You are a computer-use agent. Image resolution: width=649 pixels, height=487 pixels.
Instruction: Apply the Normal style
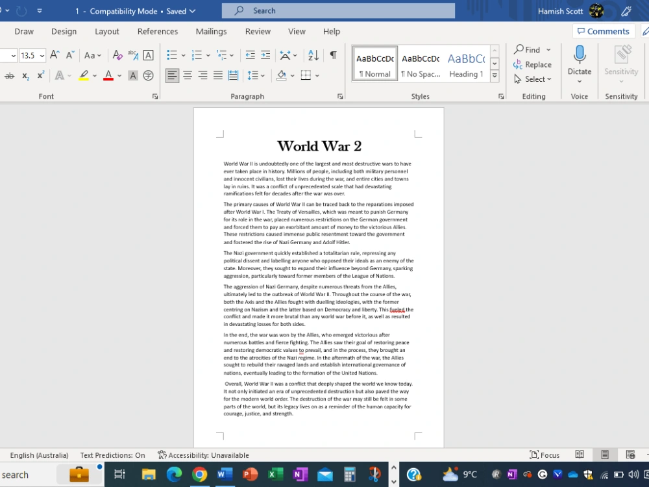coord(375,64)
